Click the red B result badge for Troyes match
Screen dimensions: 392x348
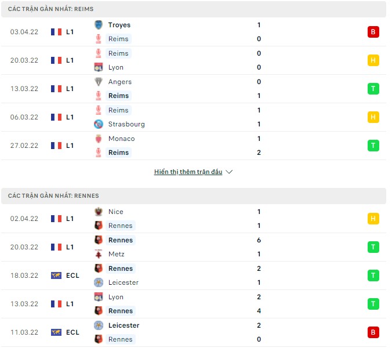373,32
